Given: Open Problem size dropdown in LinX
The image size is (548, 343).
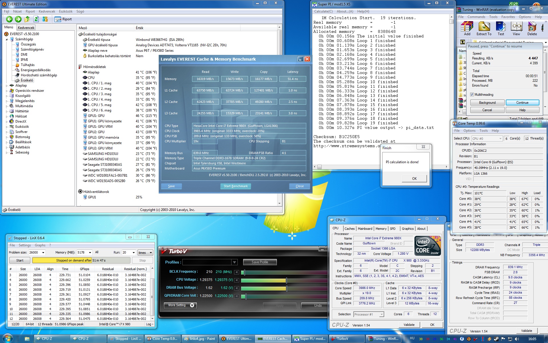Looking at the screenshot, I should [x=43, y=252].
